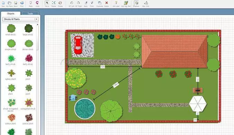Save the garden plan
Viewport: 234px width, 135px height.
[x=16, y=4]
